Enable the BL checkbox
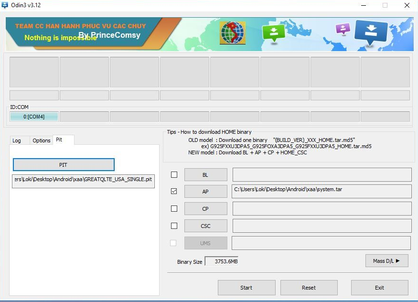This screenshot has height=302, width=418. (x=174, y=174)
